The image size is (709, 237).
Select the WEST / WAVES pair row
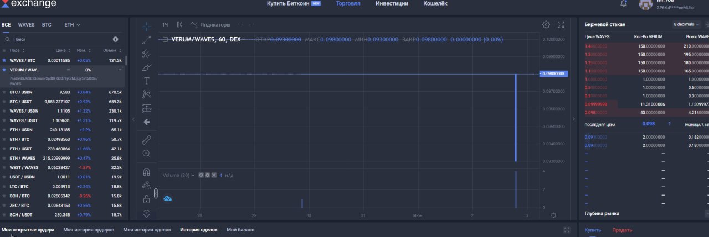click(x=62, y=167)
